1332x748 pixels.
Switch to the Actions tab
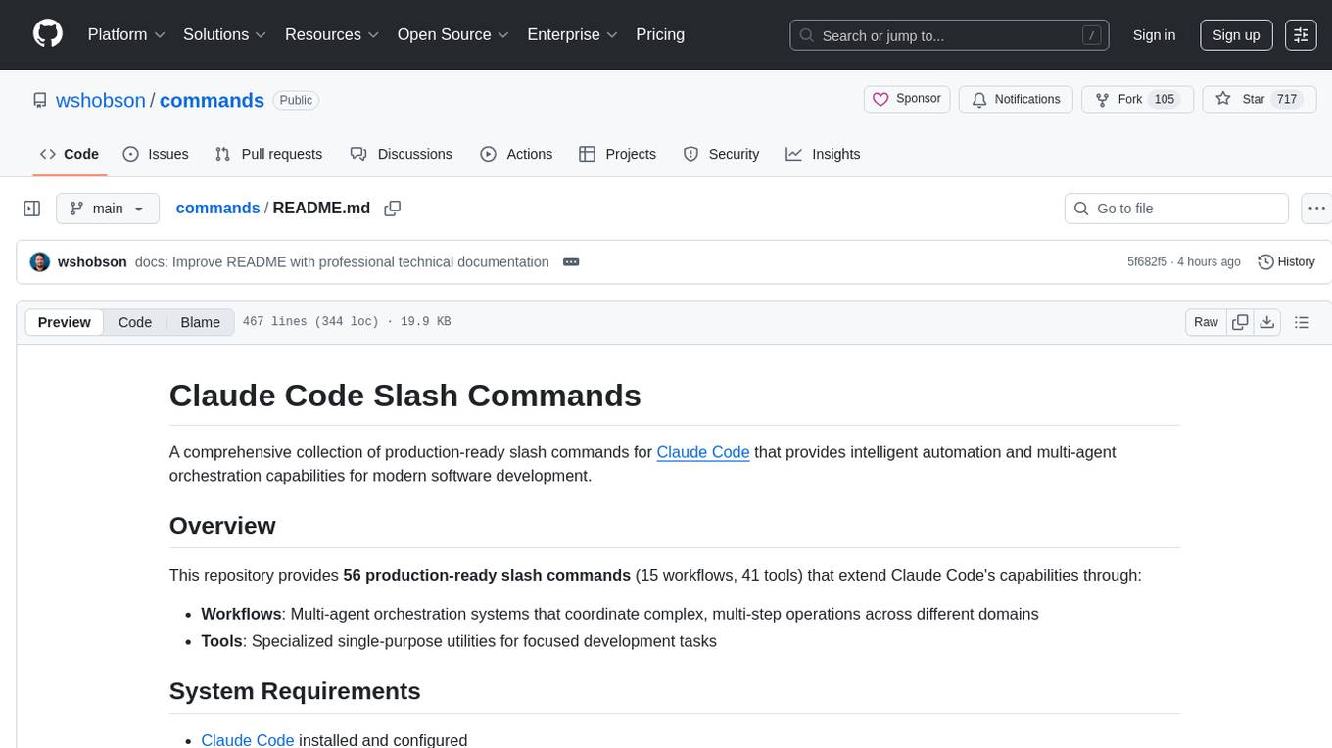[x=516, y=154]
